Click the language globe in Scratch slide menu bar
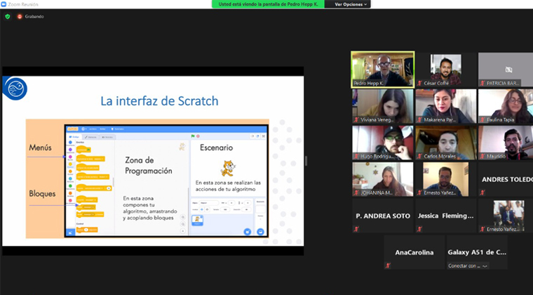533x295 pixels. point(83,129)
